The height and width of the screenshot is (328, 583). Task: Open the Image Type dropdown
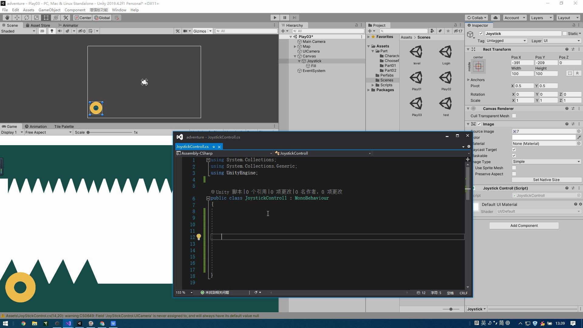[x=546, y=162]
